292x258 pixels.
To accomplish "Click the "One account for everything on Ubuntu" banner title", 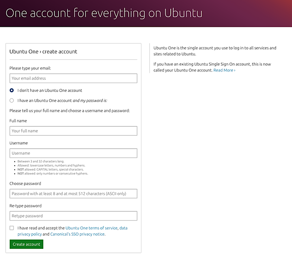I will [104, 13].
